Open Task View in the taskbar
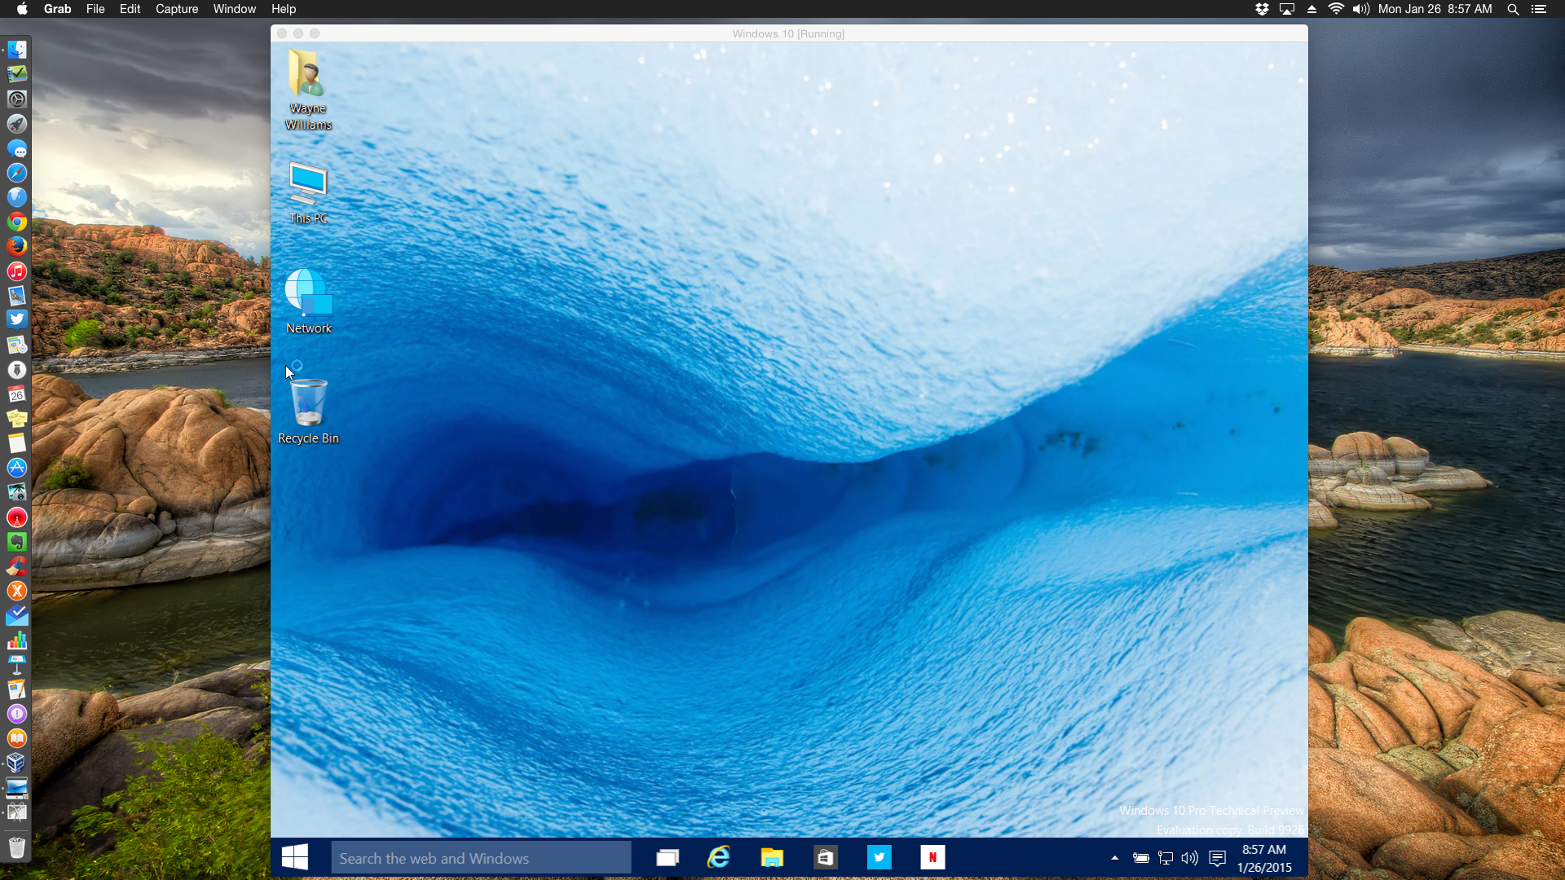1565x880 pixels. (x=668, y=857)
